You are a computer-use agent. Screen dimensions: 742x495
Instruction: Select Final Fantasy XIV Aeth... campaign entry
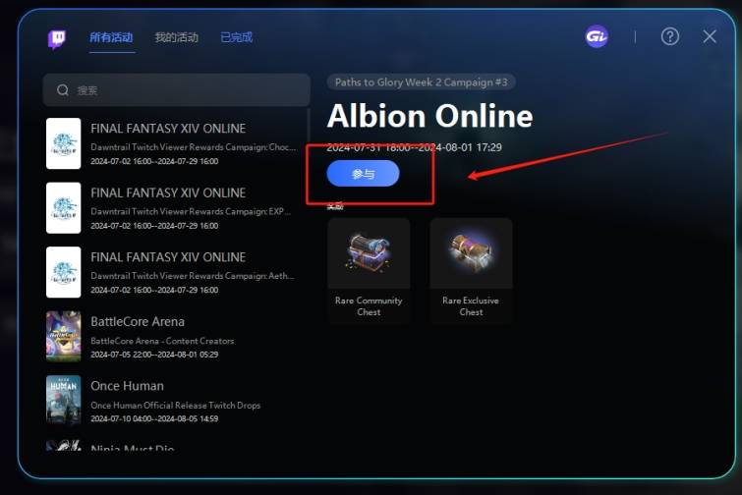[175, 272]
